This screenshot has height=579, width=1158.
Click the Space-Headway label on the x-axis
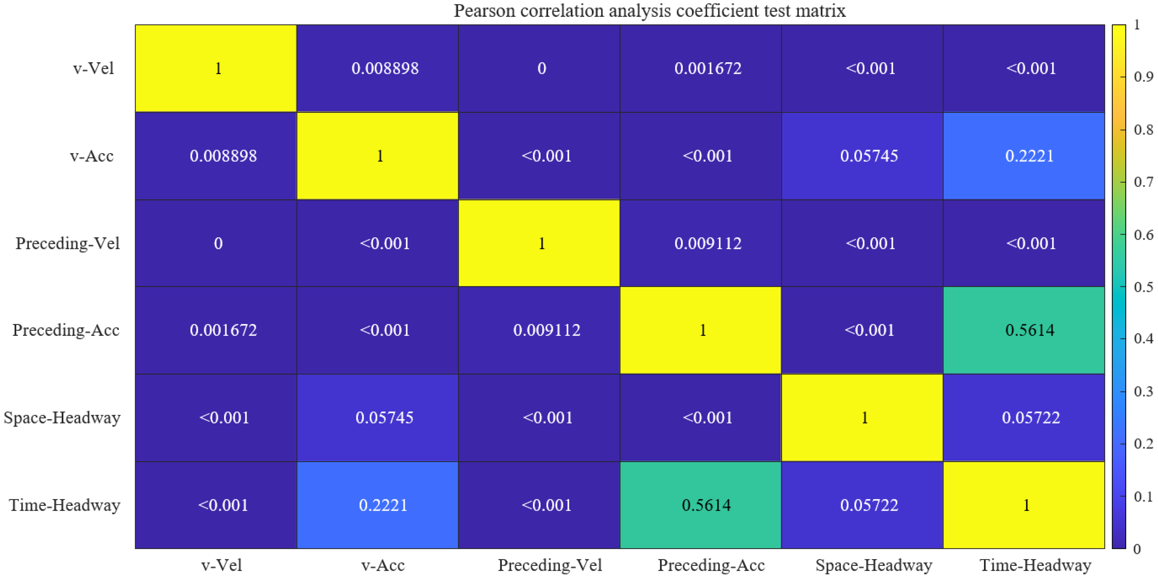(x=873, y=565)
